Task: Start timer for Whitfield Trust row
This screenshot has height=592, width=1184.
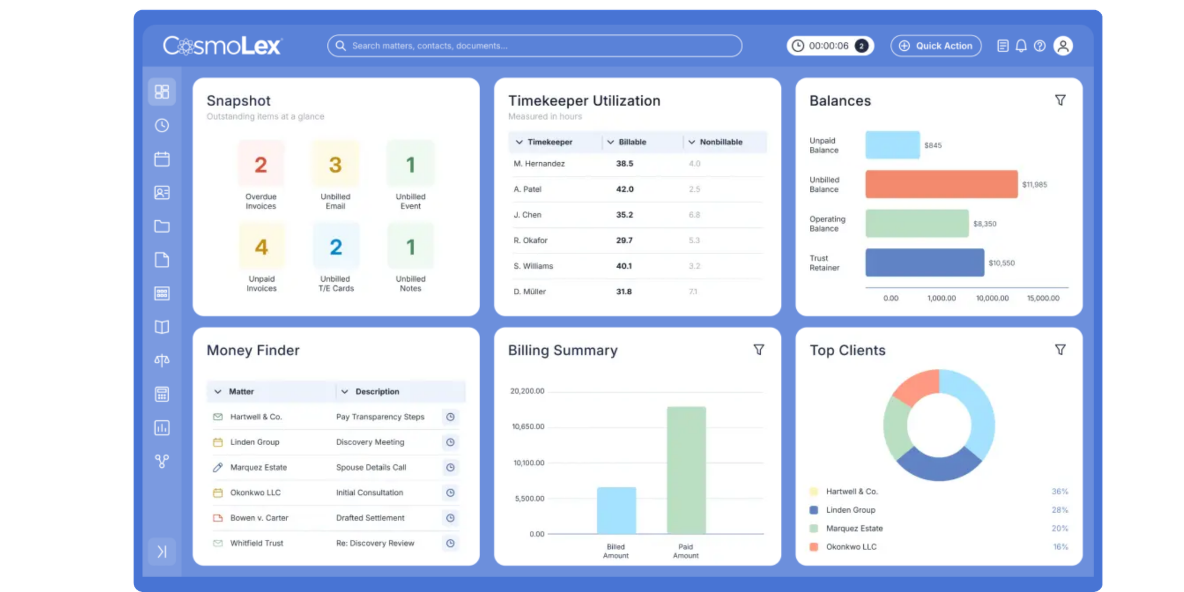Action: point(451,543)
